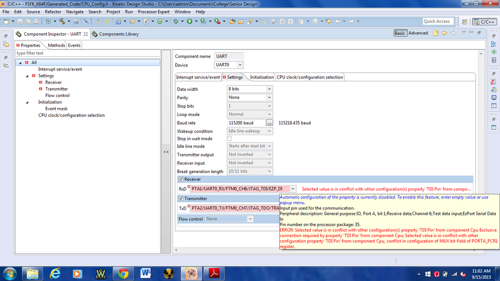Uncheck the Transmitter checkbox
500x281 pixels.
coord(181,198)
